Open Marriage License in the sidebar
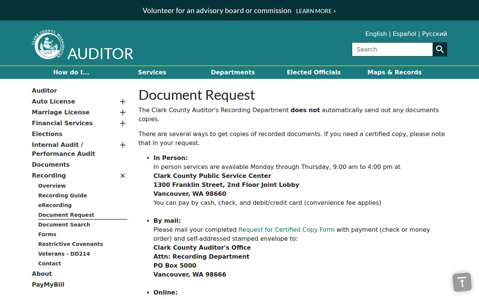The width and height of the screenshot is (479, 299). [61, 112]
